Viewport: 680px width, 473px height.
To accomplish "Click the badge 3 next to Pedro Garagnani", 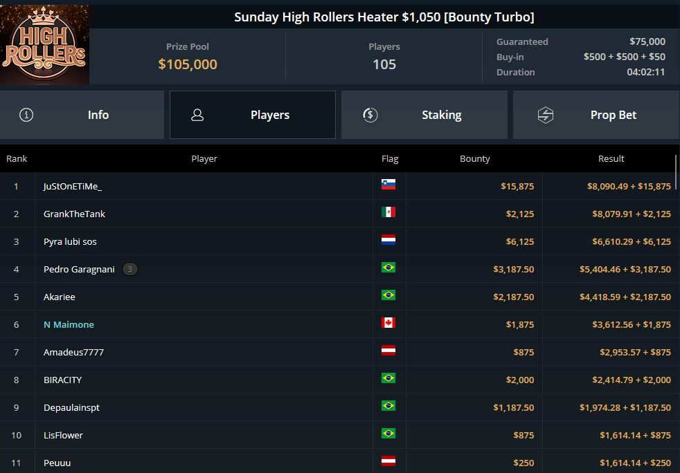I will [129, 269].
